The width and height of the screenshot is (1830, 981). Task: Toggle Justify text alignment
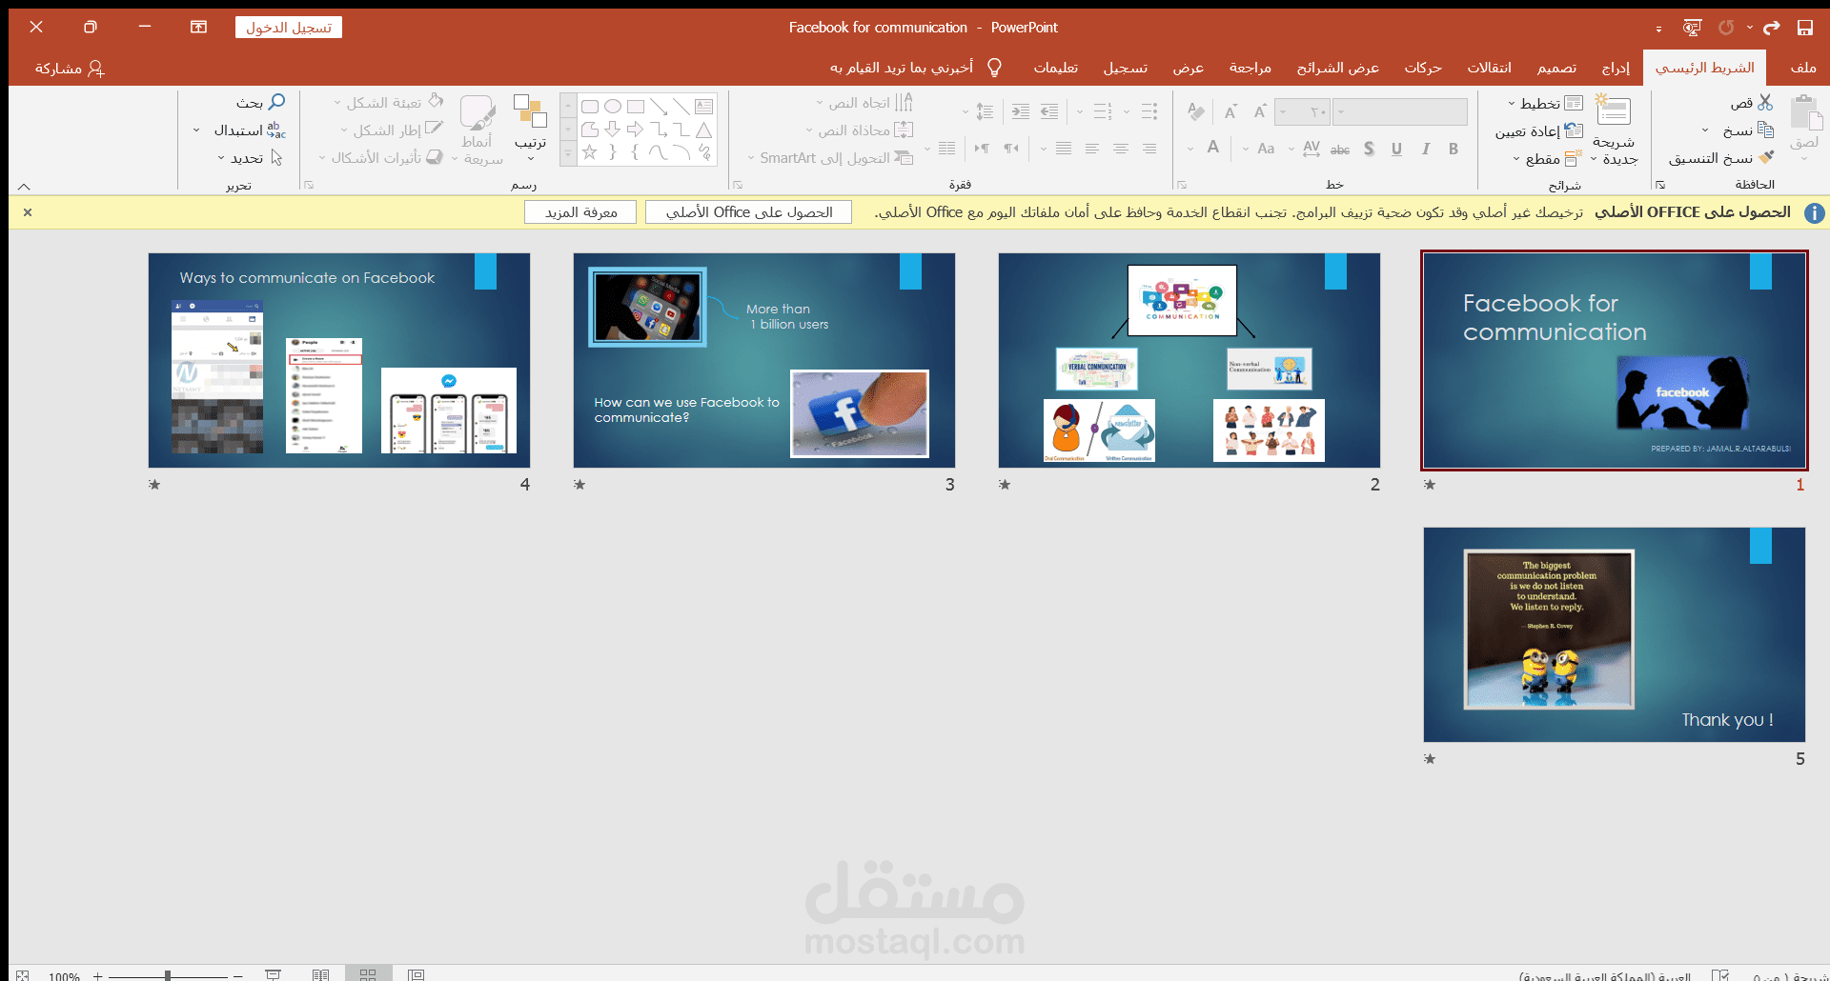1064,149
